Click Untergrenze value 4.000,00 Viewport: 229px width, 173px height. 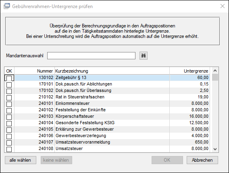pos(200,135)
